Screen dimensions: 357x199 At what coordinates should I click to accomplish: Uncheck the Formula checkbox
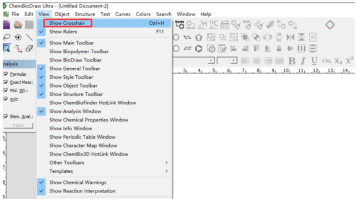coord(6,74)
